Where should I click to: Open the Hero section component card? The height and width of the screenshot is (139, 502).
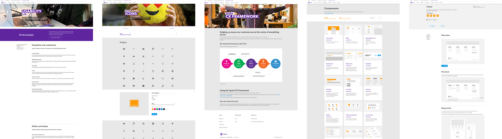pos(333,37)
